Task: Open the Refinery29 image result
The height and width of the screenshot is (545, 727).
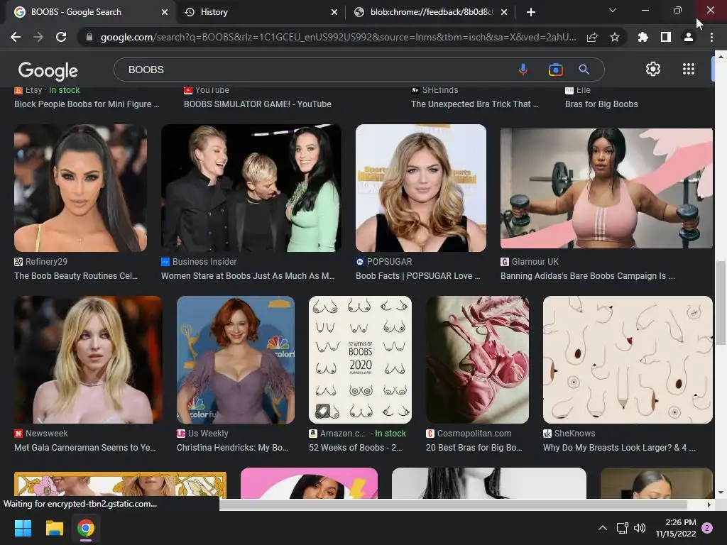Action: [81, 187]
